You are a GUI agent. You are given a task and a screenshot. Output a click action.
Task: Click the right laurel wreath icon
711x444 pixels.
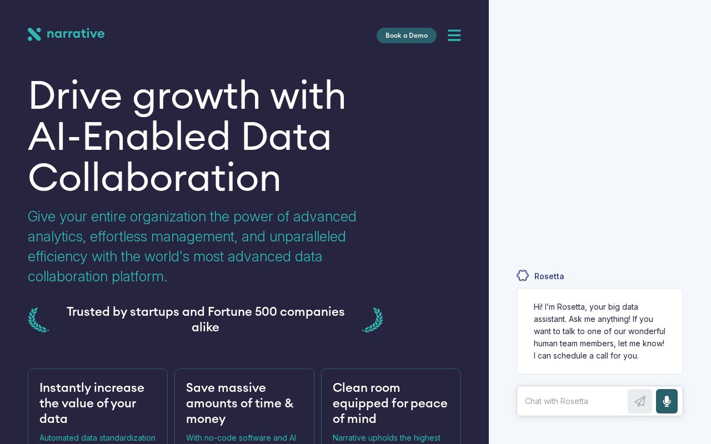coord(373,320)
